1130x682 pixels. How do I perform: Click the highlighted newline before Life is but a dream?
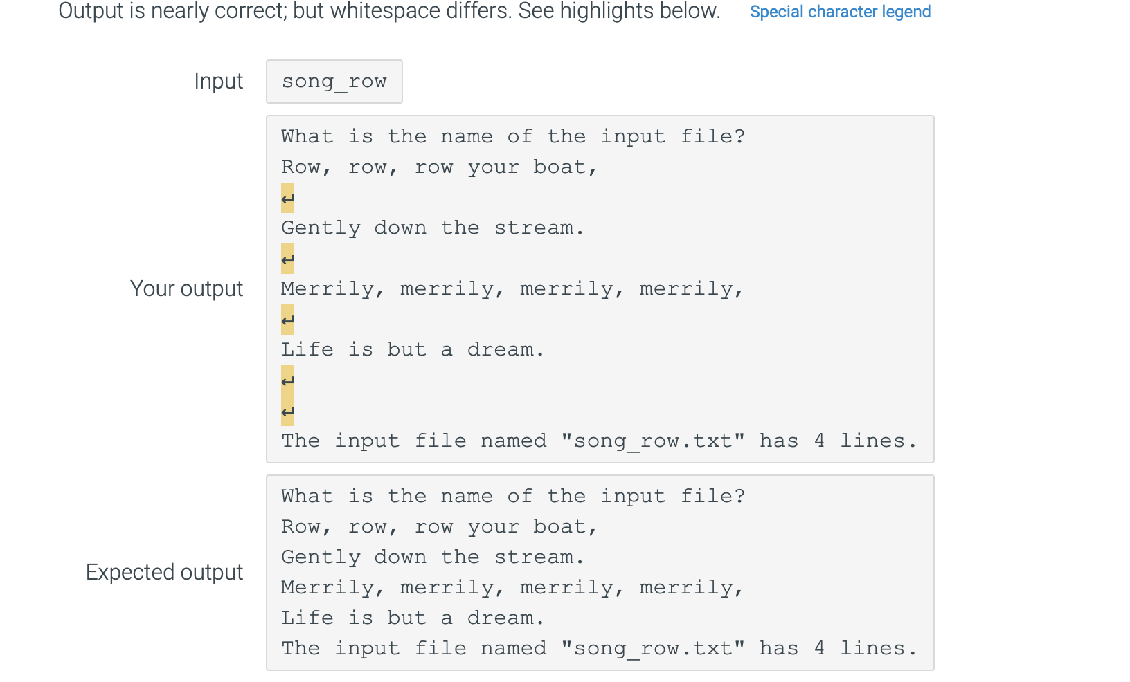(287, 320)
